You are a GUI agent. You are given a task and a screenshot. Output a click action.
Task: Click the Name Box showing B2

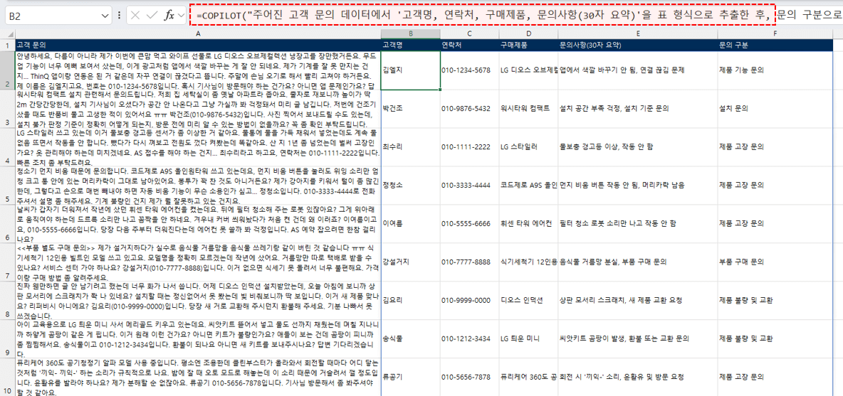click(x=50, y=15)
